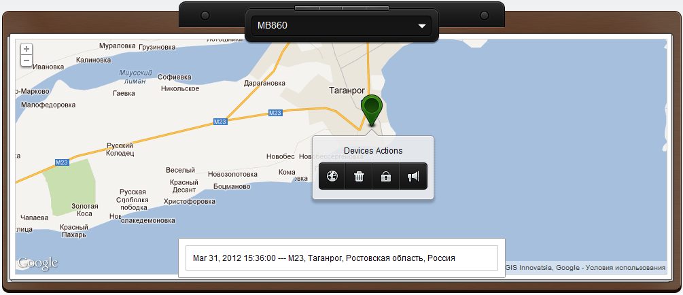This screenshot has width=683, height=295.
Task: Click the Боцманово map label
Action: [x=232, y=186]
